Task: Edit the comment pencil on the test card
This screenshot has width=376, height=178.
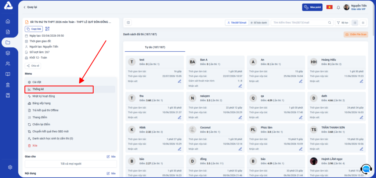Action: 180,81
